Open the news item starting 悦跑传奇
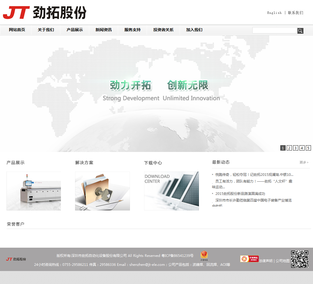The image size is (313, 284). click(x=254, y=175)
